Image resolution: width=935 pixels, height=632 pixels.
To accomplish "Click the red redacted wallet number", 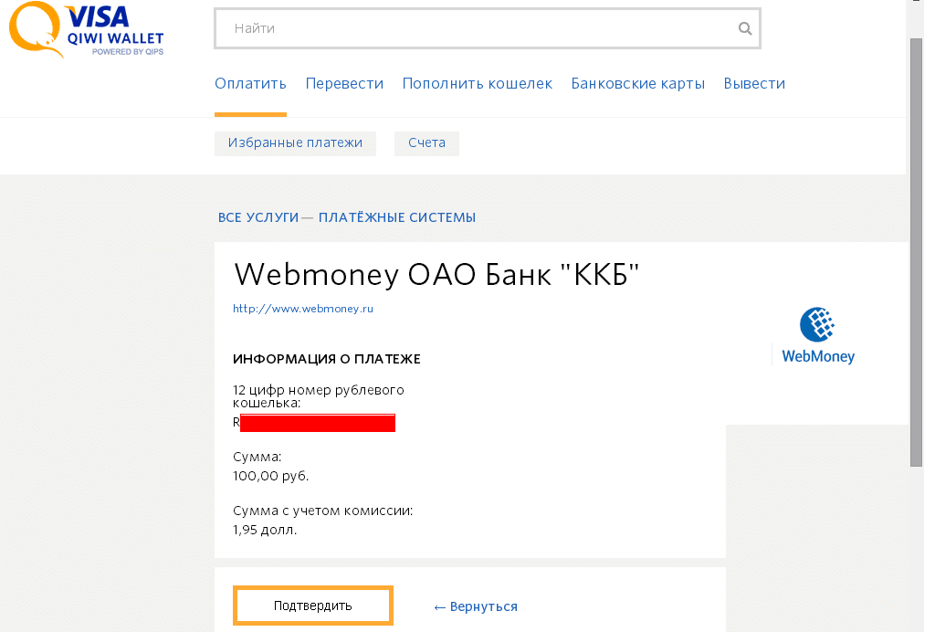I will 317,423.
